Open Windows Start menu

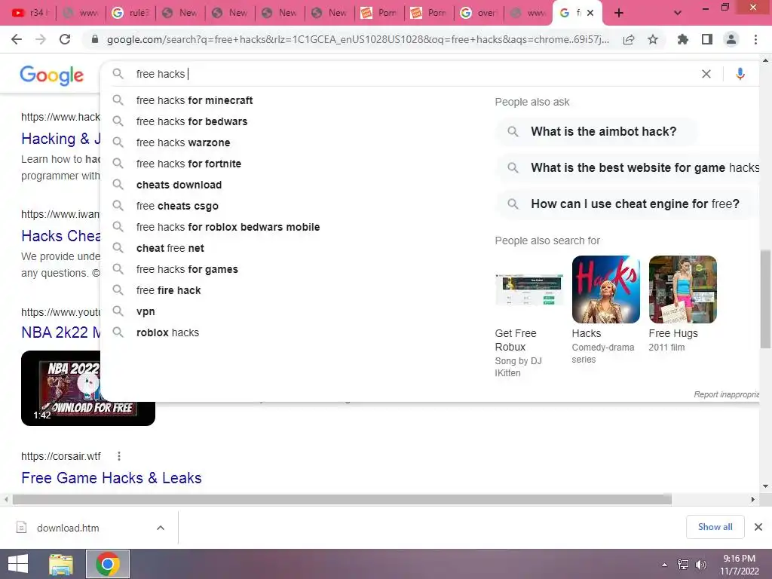pyautogui.click(x=18, y=564)
